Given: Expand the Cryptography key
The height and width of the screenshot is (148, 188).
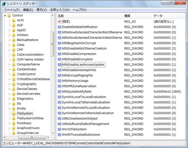Looking at the screenshot, I should 9,84.
